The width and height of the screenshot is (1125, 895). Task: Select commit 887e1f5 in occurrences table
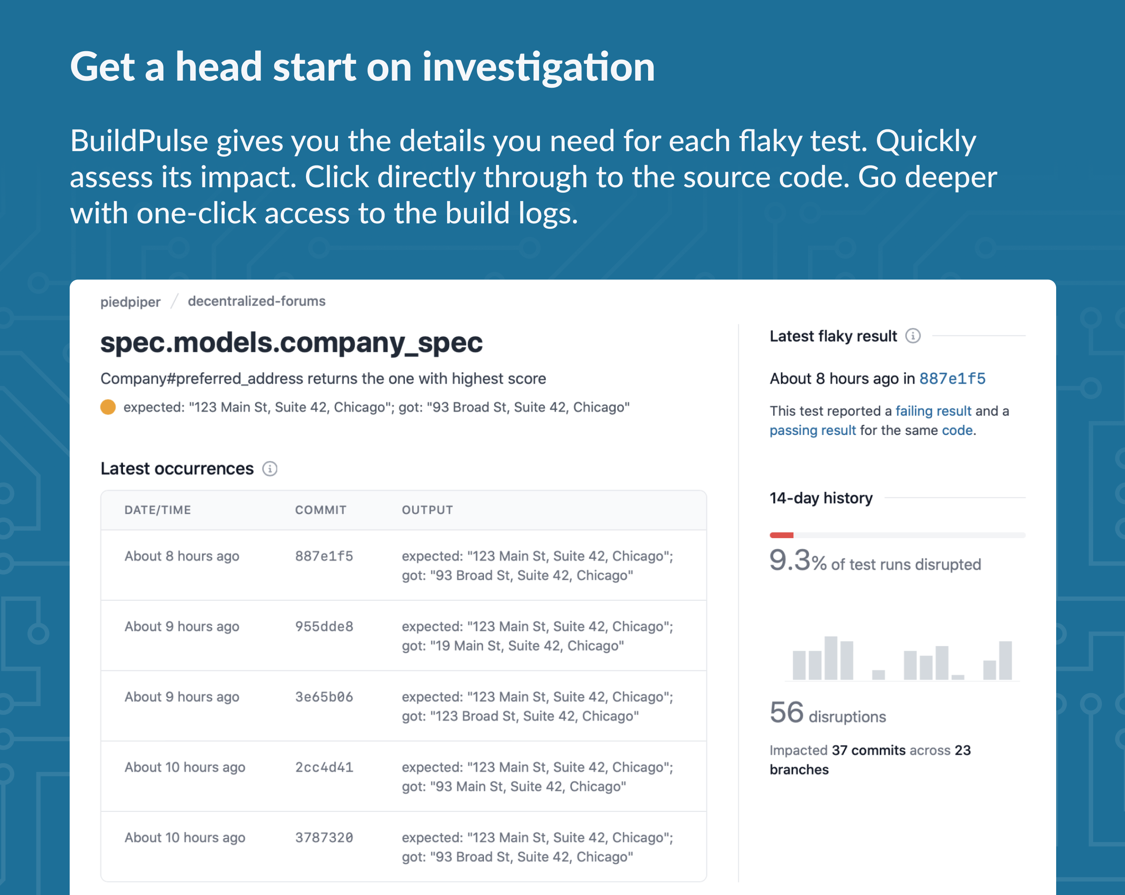tap(324, 556)
